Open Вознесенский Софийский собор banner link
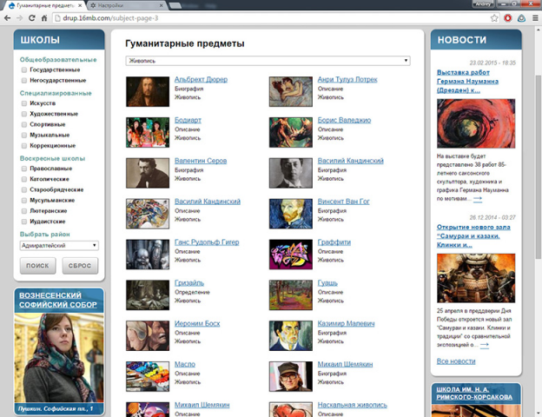This screenshot has height=417, width=542. (x=58, y=300)
